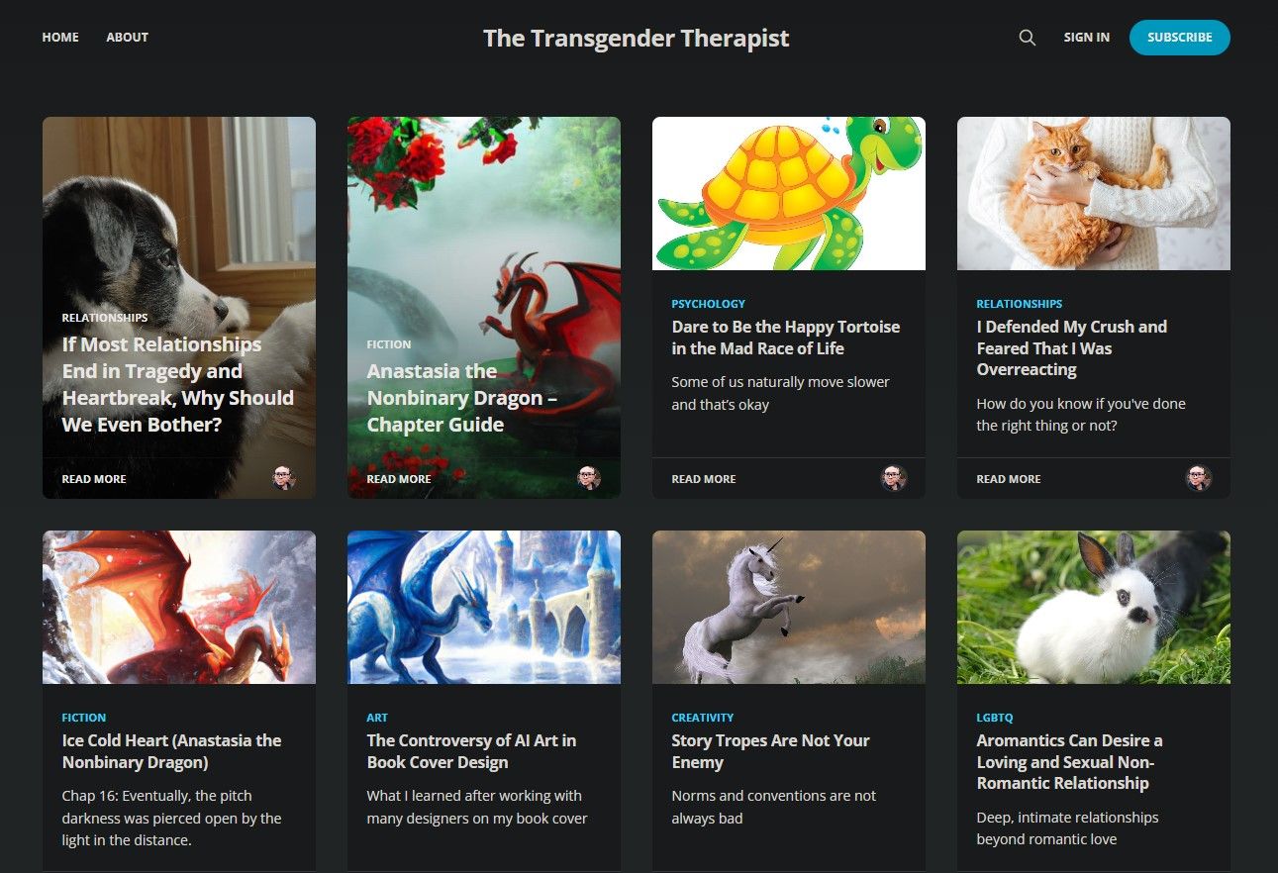Select the LGBTQ category tag
Screen dimensions: 1278x873
[995, 718]
